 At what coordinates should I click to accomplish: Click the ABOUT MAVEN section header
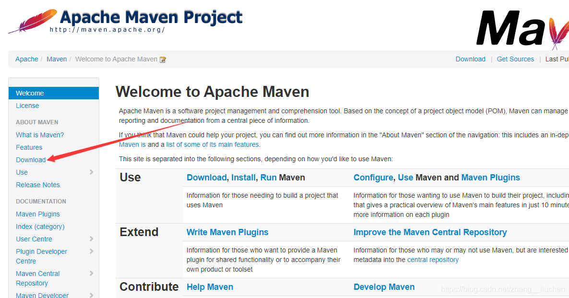37,122
